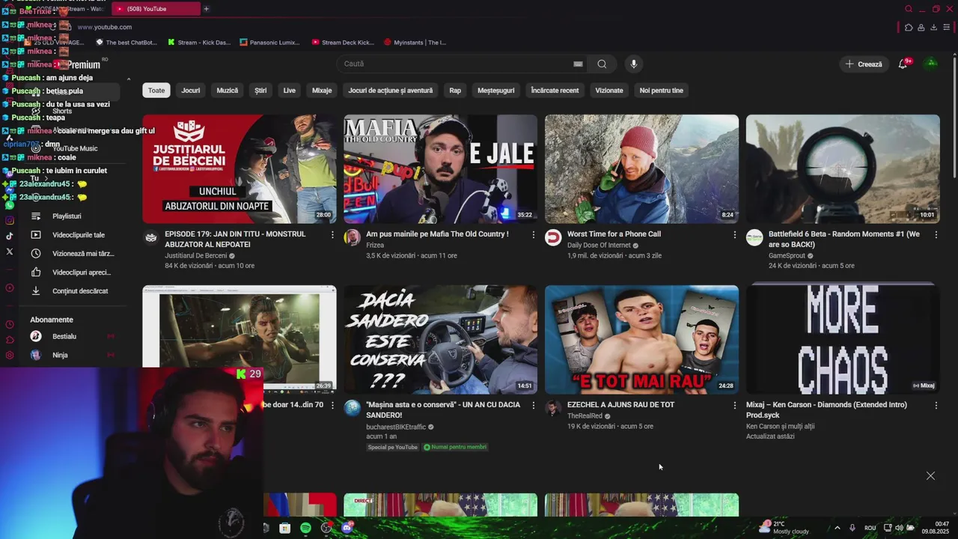Open Stream Deck Kick bookmark
958x539 pixels.
click(343, 43)
